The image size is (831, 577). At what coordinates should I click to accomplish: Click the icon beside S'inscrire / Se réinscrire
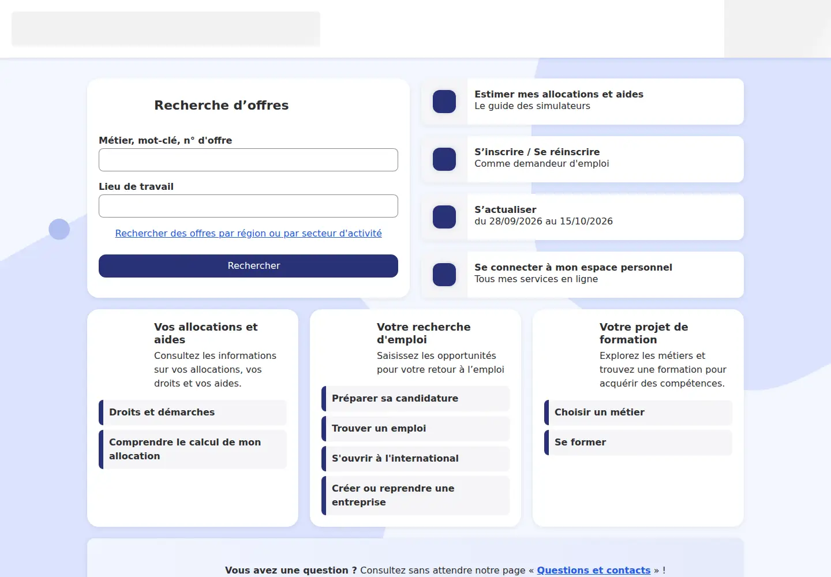[444, 159]
